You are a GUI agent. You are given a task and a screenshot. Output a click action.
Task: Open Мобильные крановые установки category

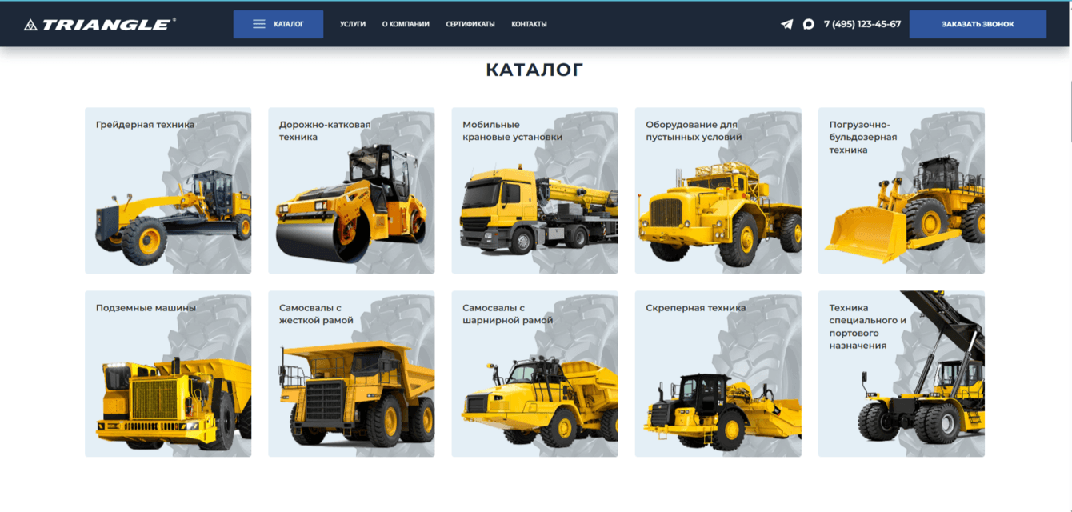click(x=534, y=191)
